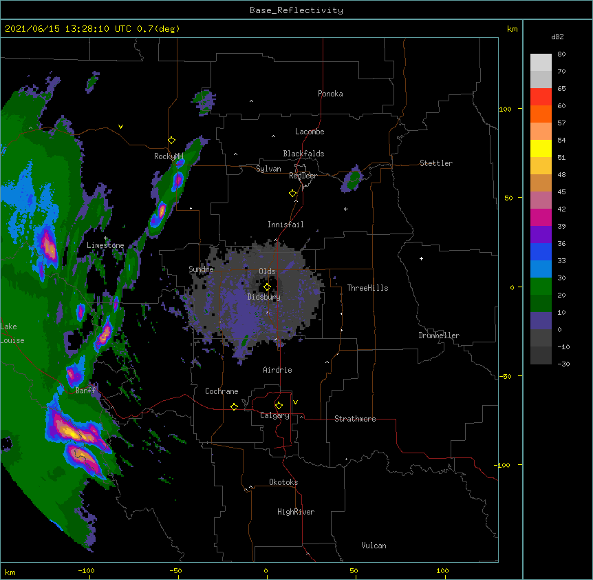The width and height of the screenshot is (593, 580).
Task: Select the 80 dBZ white color swatch
Action: point(541,63)
